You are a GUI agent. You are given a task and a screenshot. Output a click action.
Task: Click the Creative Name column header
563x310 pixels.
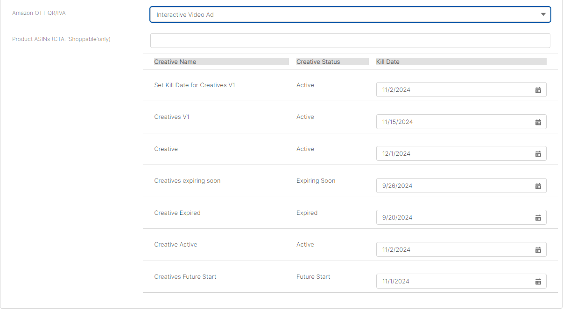pyautogui.click(x=175, y=62)
